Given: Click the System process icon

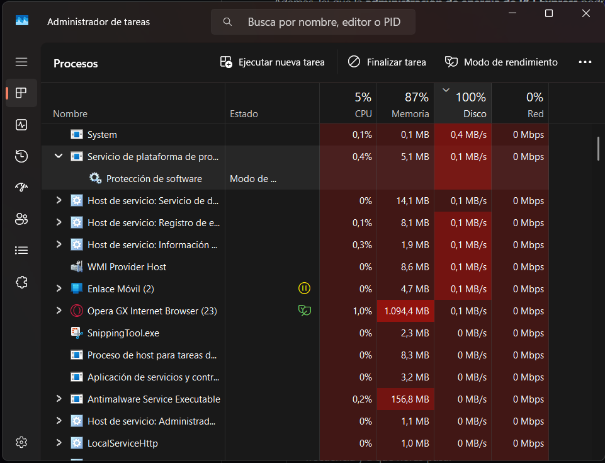Looking at the screenshot, I should click(77, 134).
